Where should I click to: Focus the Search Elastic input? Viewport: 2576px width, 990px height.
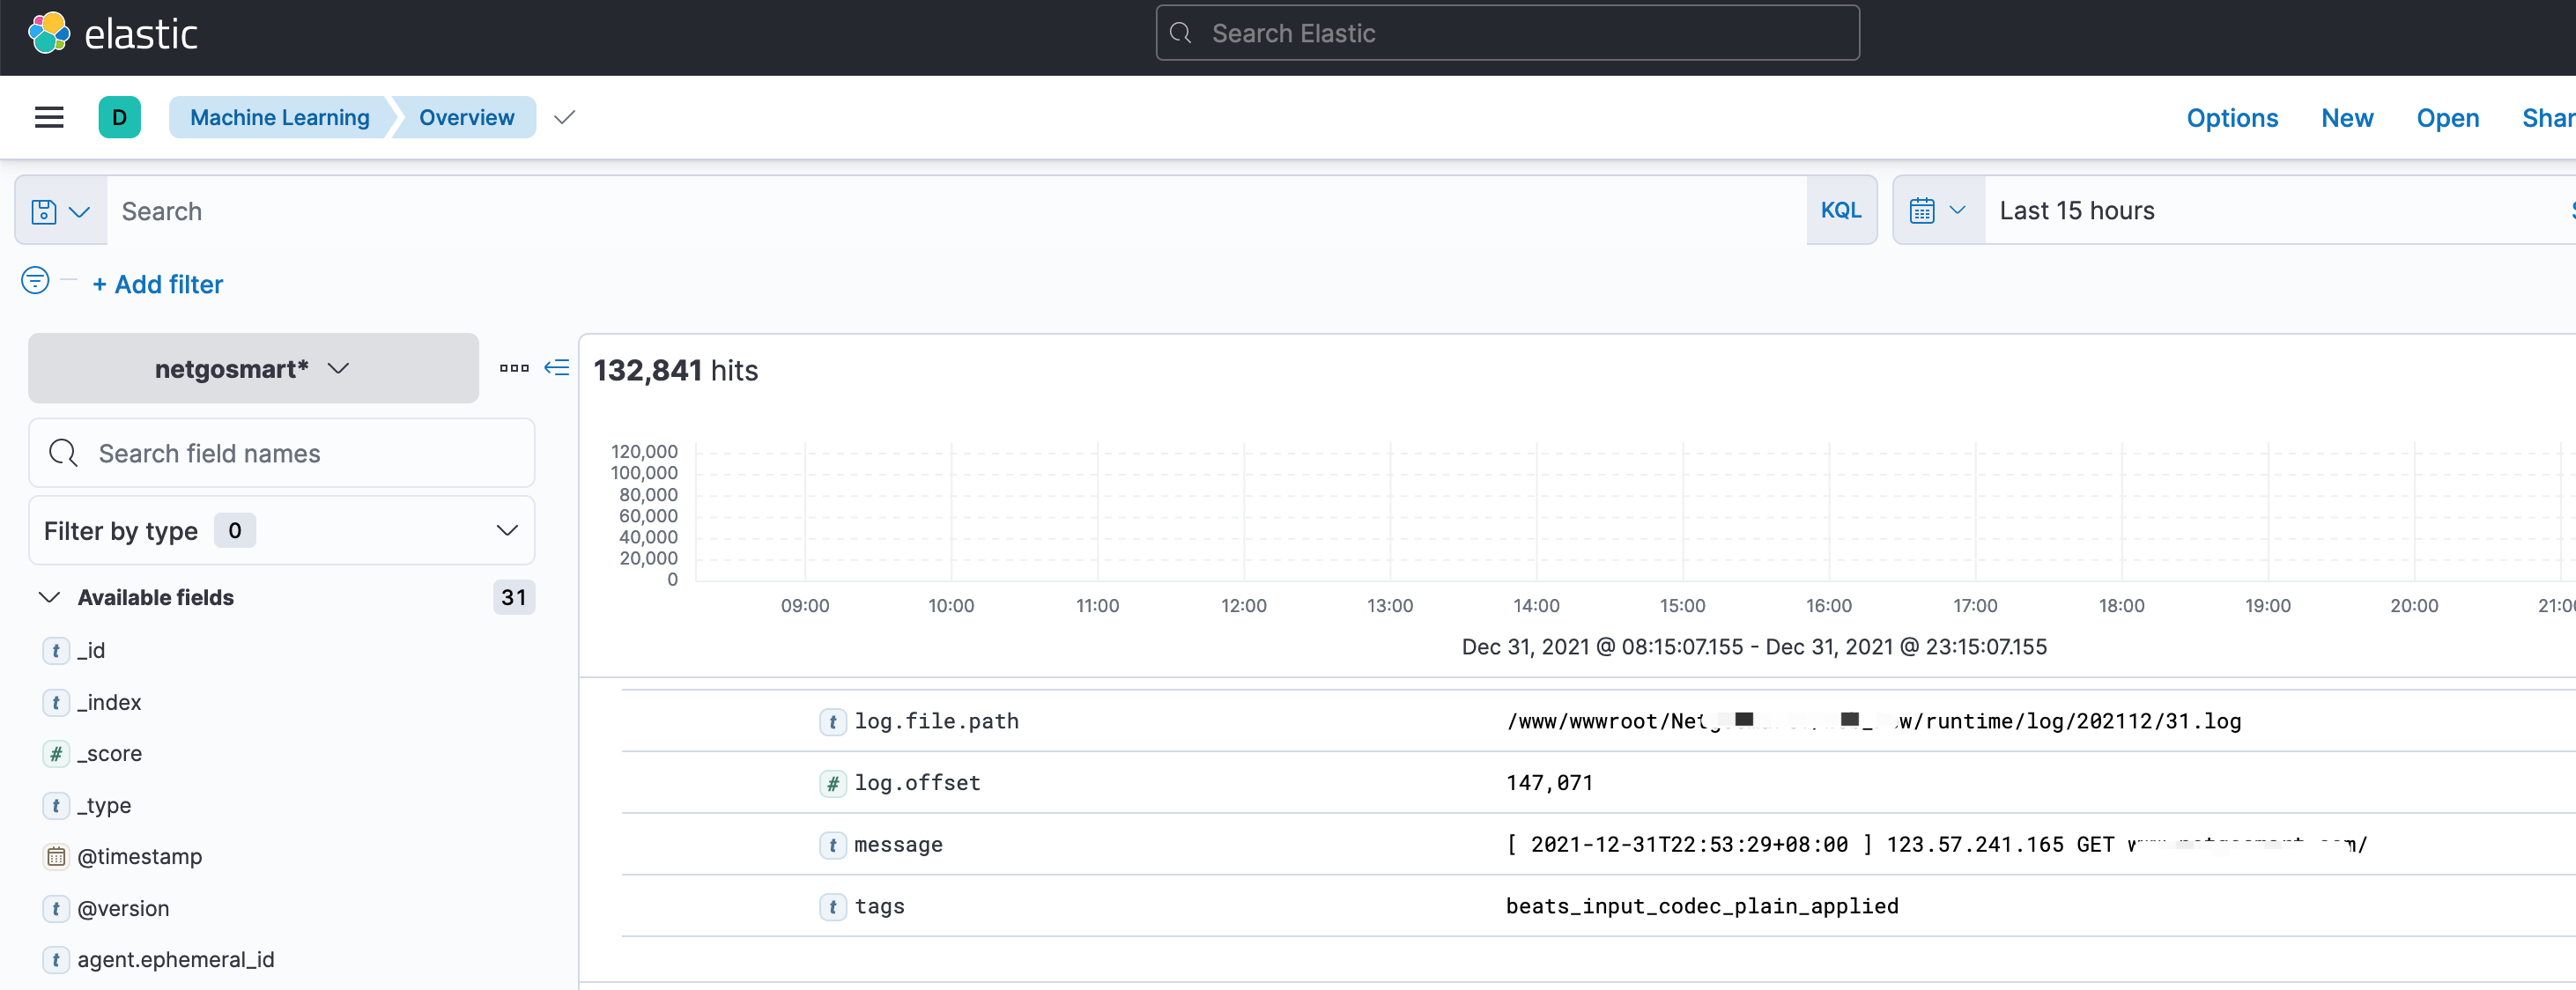coord(1508,33)
